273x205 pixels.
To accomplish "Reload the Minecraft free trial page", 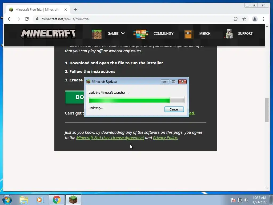I will point(27,19).
